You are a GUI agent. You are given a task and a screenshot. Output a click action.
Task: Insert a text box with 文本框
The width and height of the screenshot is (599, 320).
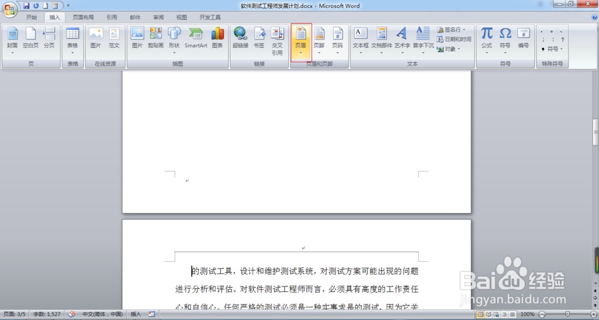click(x=361, y=41)
